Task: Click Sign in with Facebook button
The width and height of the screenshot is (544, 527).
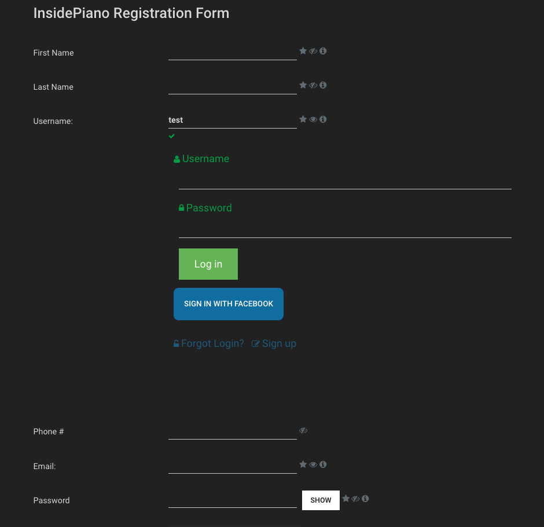Action: click(228, 304)
